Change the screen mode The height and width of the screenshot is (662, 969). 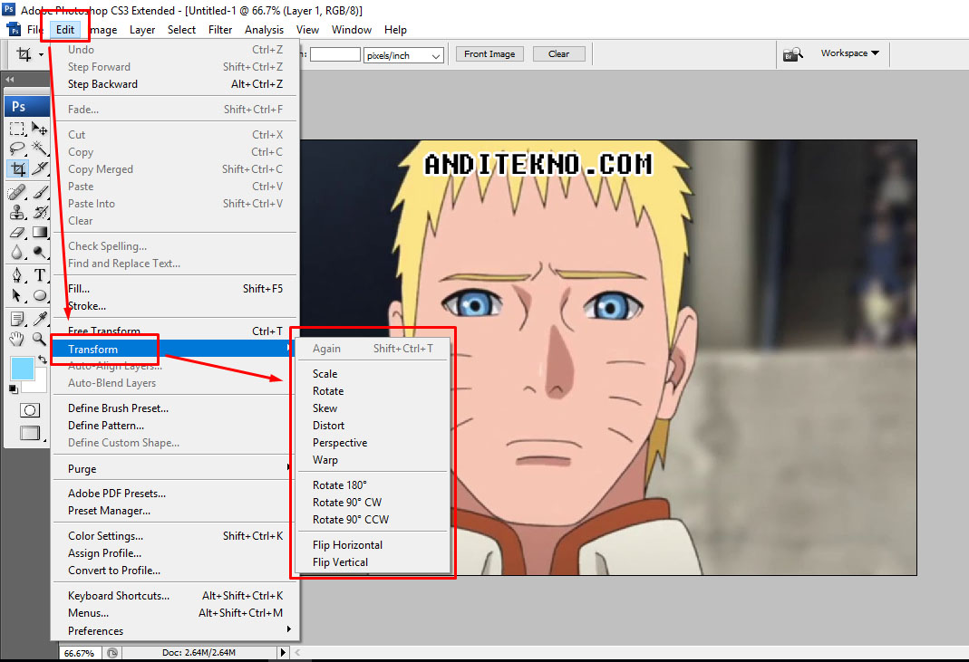click(x=30, y=433)
